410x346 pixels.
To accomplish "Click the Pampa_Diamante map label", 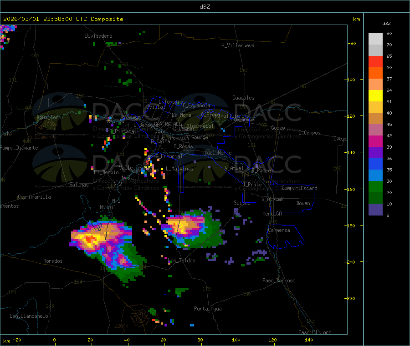I will (19, 148).
